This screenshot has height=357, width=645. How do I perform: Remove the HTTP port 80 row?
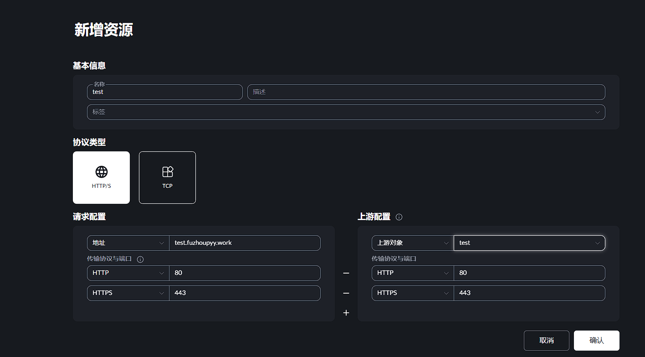346,273
